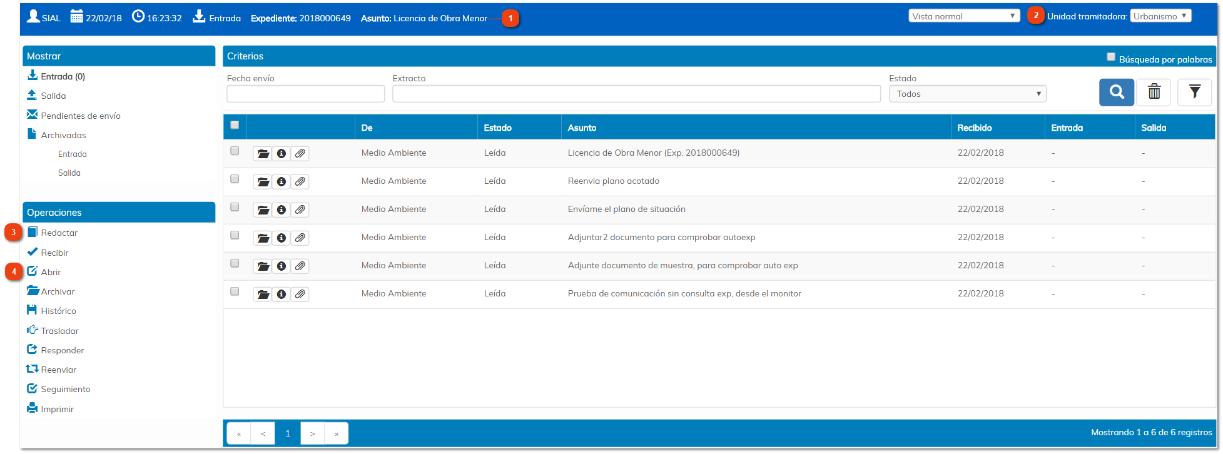Open folder icon for Adjunte documento de muestra row
This screenshot has height=454, width=1223.
pyautogui.click(x=263, y=266)
